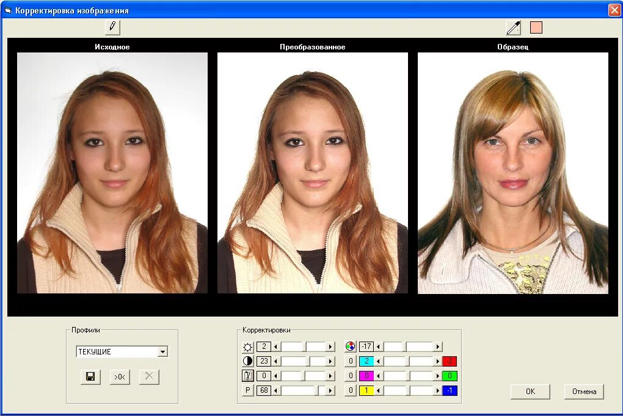Confirm corrections with the OK button
The width and height of the screenshot is (623, 416).
[530, 392]
